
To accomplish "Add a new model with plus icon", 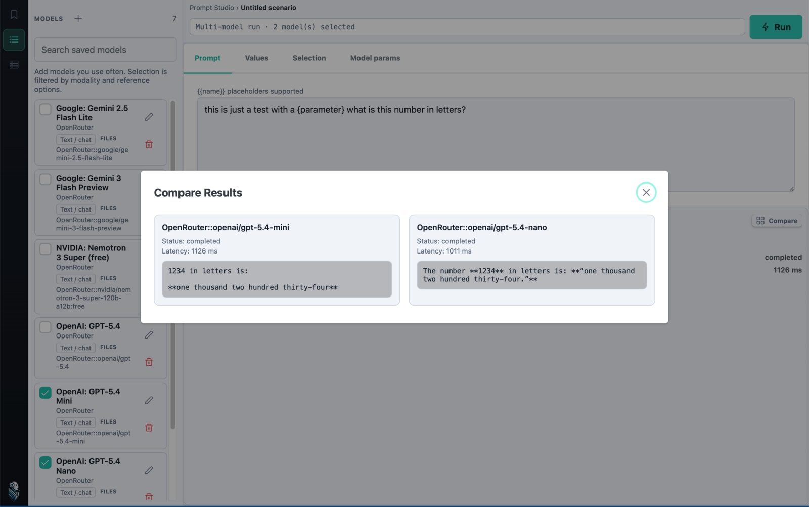I will pos(78,18).
